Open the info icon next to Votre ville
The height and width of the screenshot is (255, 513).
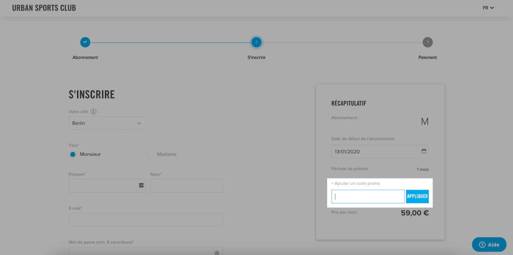click(x=93, y=112)
